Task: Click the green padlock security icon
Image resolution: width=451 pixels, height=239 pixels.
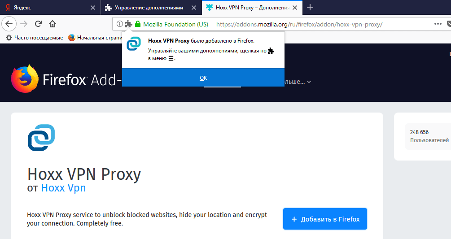Action: [138, 24]
